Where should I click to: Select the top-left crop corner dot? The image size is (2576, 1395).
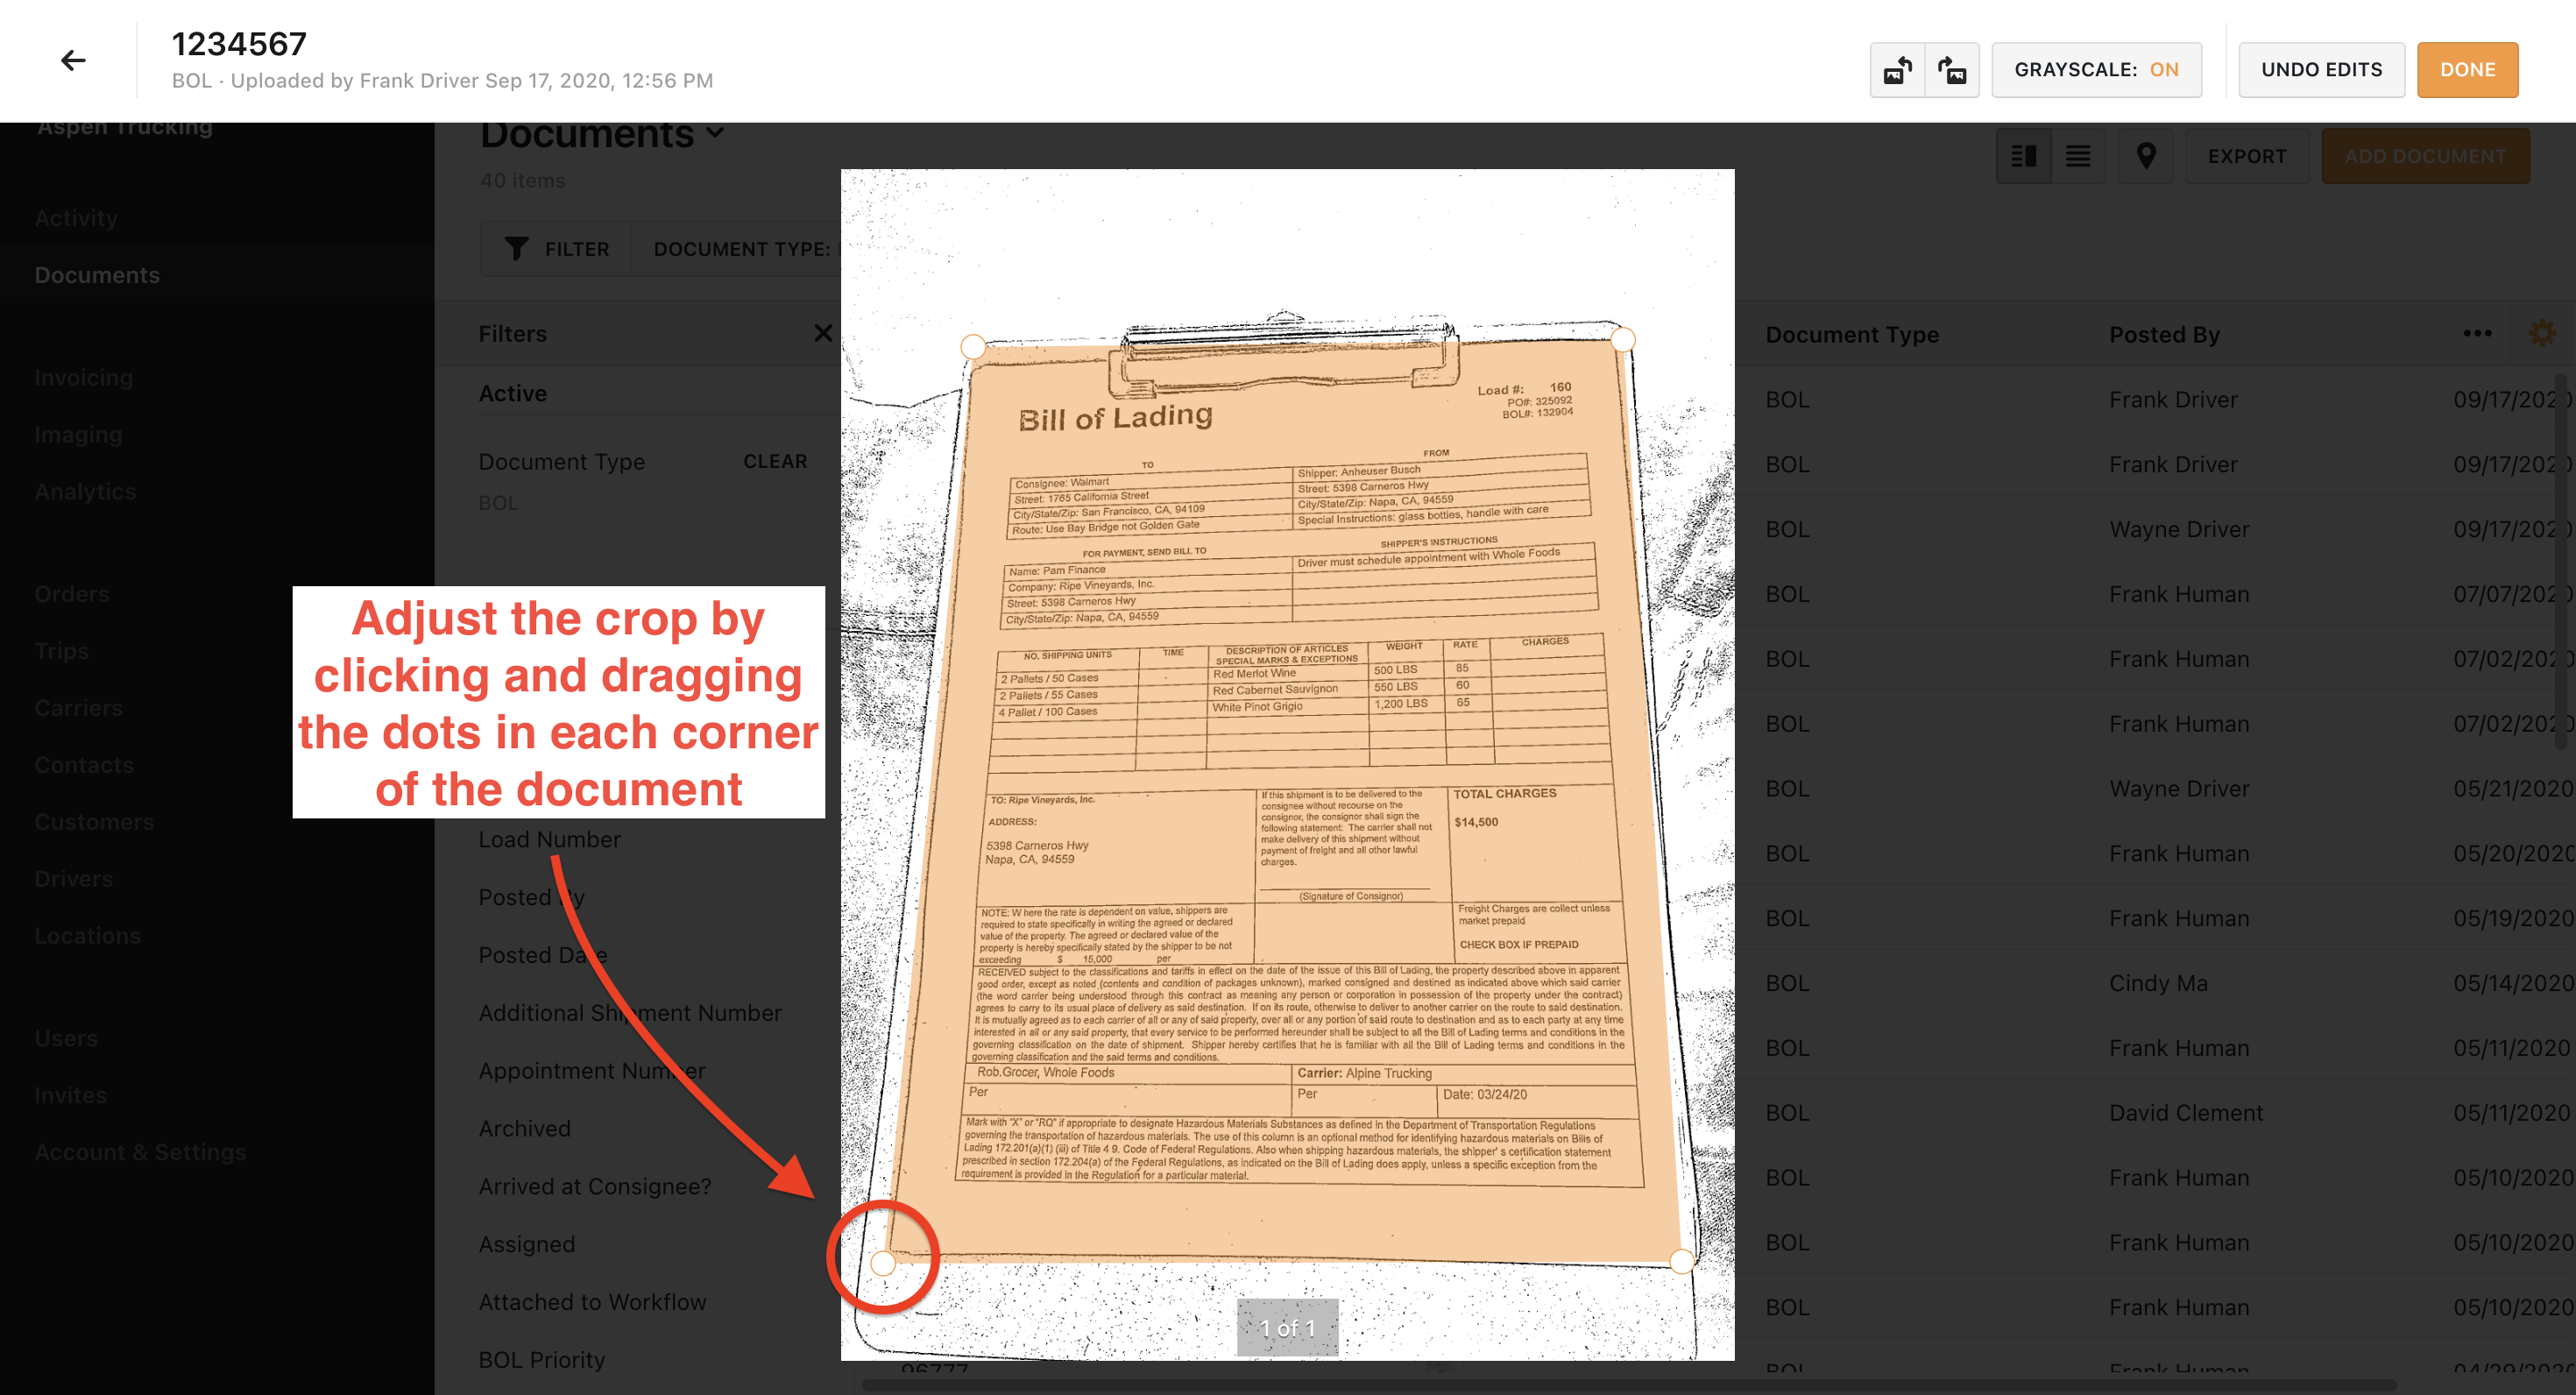click(x=972, y=347)
